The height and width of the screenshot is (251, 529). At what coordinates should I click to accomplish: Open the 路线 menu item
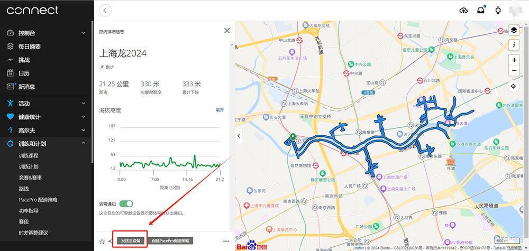24,189
